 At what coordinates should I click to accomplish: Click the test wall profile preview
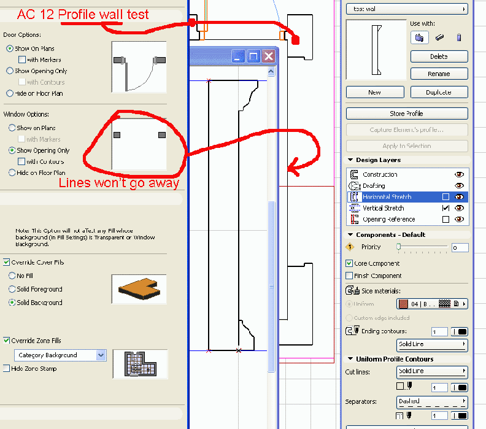pyautogui.click(x=376, y=50)
